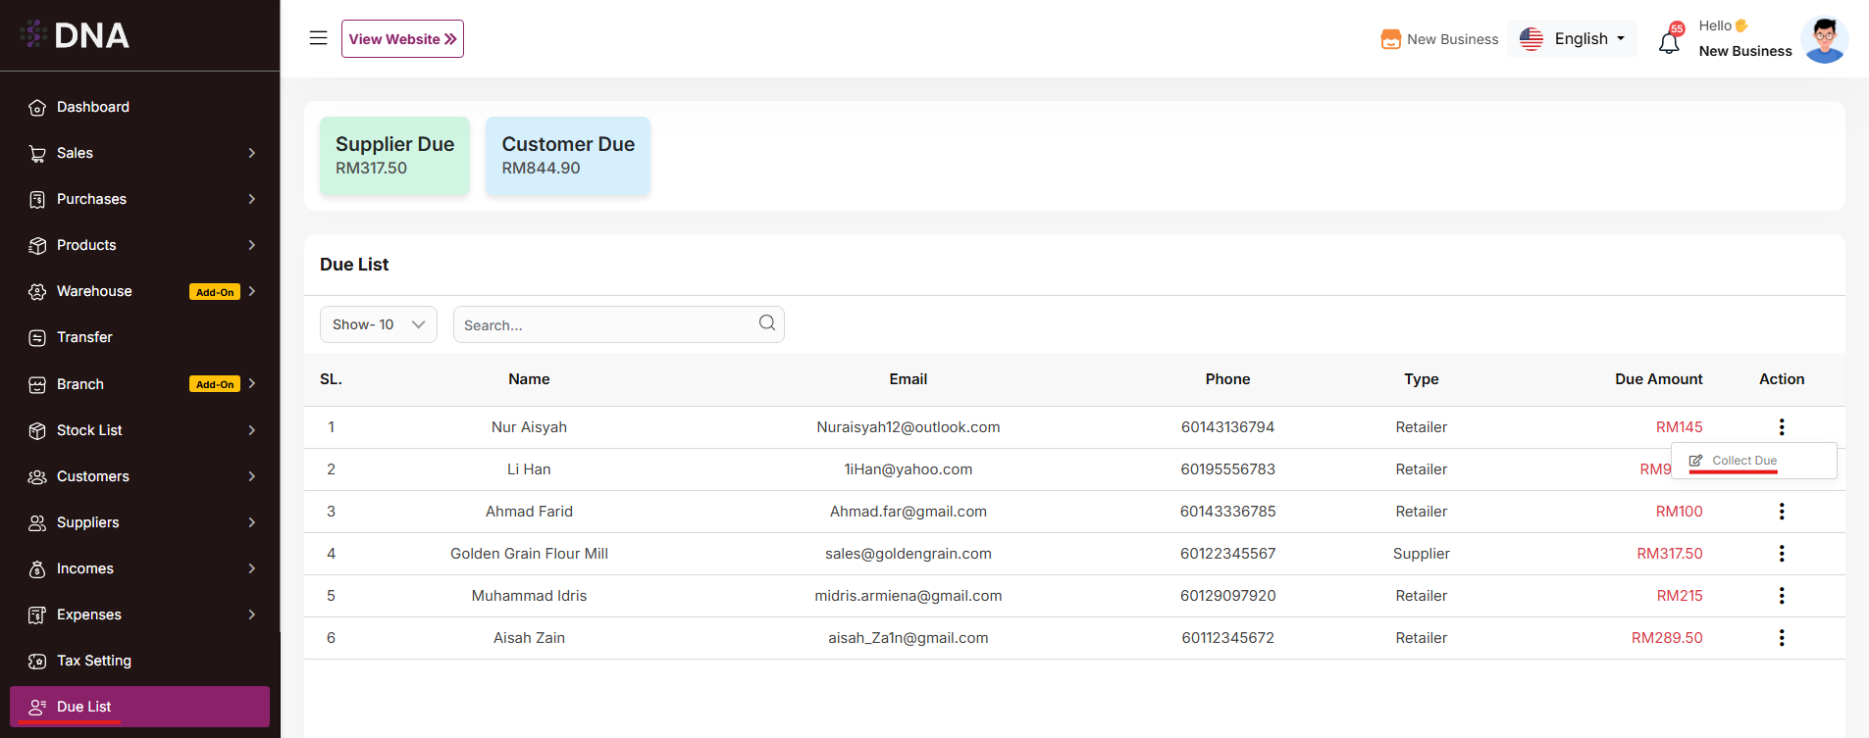1869x738 pixels.
Task: Click the search magnifier icon
Action: [766, 323]
